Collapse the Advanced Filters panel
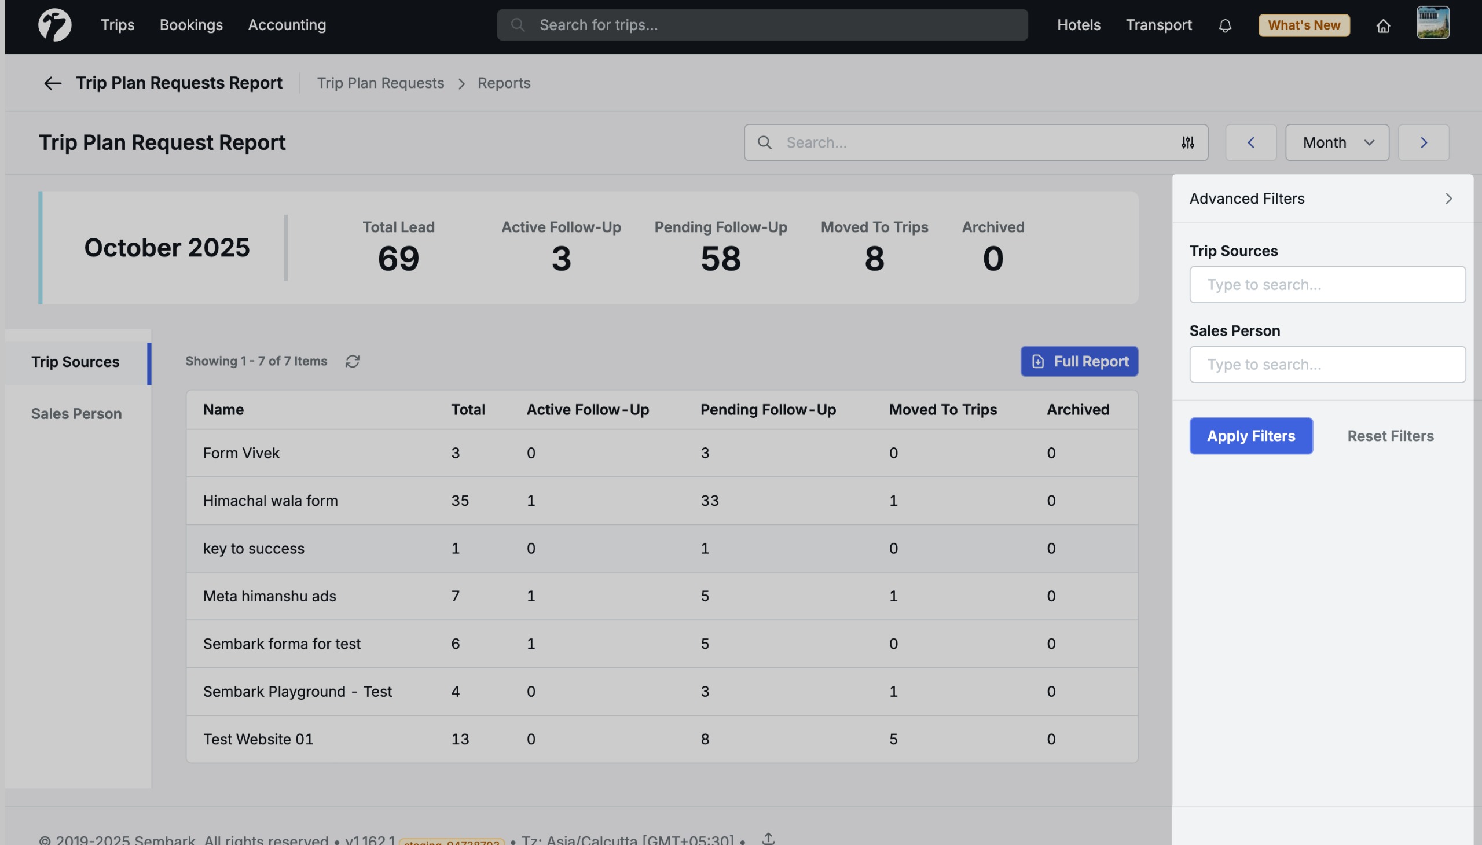Image resolution: width=1482 pixels, height=845 pixels. pyautogui.click(x=1448, y=199)
